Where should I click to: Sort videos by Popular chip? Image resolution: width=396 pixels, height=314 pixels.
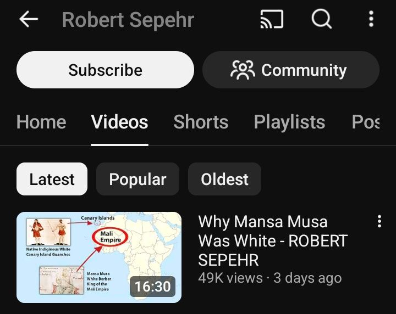coord(137,179)
